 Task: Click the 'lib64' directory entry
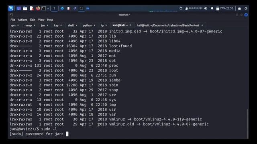tap(115, 41)
